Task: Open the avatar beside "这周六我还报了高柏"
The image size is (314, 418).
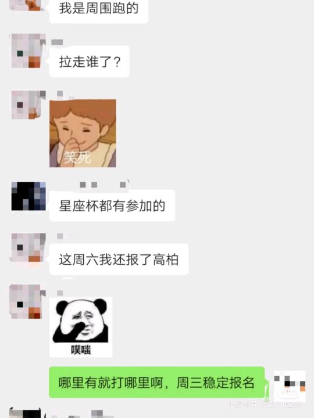Action: [x=28, y=247]
